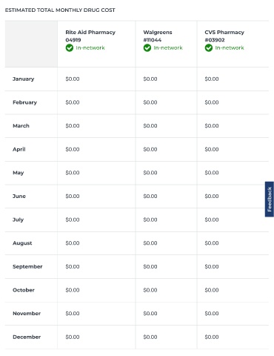Click CVS Pharmacy's September cost of $0.00
Image resolution: width=274 pixels, height=356 pixels.
point(212,266)
